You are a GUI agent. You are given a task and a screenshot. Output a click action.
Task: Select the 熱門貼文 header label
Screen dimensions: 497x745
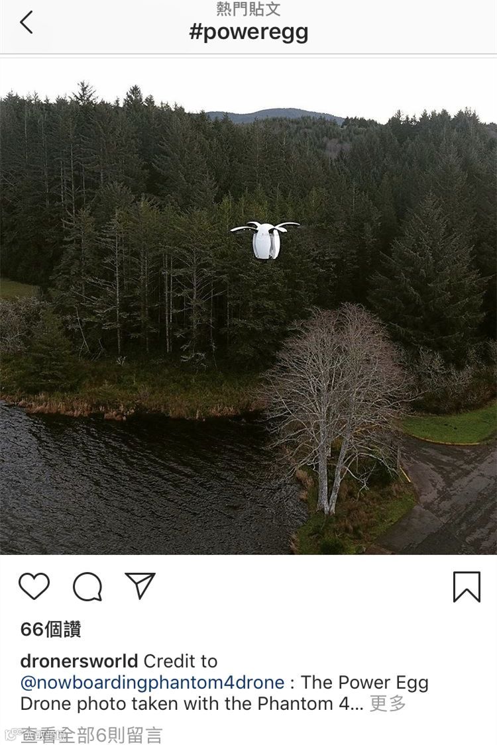[x=248, y=9]
